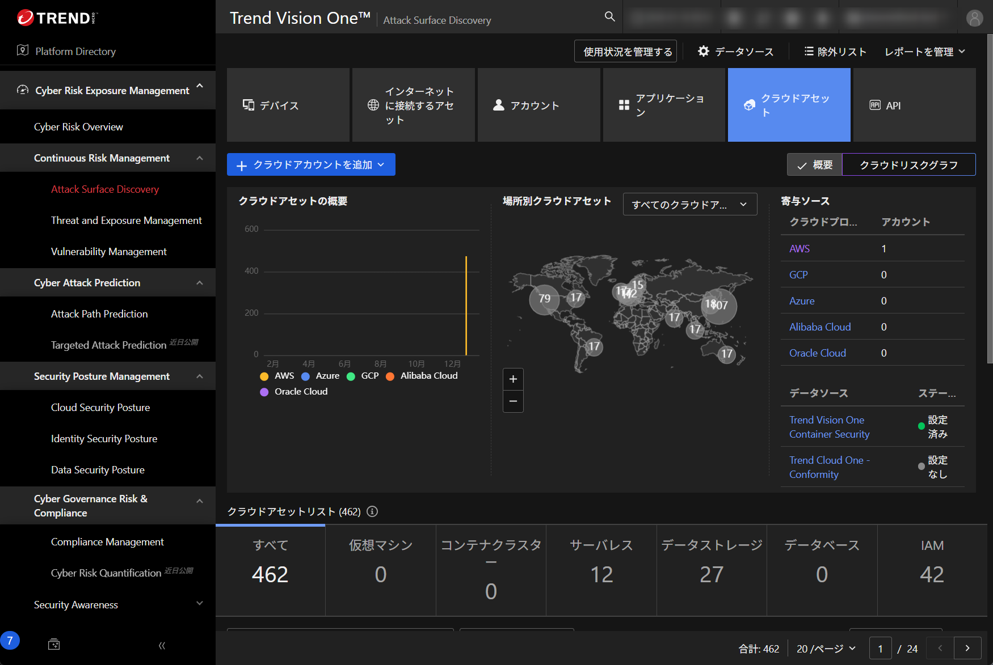Image resolution: width=993 pixels, height=665 pixels.
Task: Open データソース gear settings
Action: click(735, 52)
